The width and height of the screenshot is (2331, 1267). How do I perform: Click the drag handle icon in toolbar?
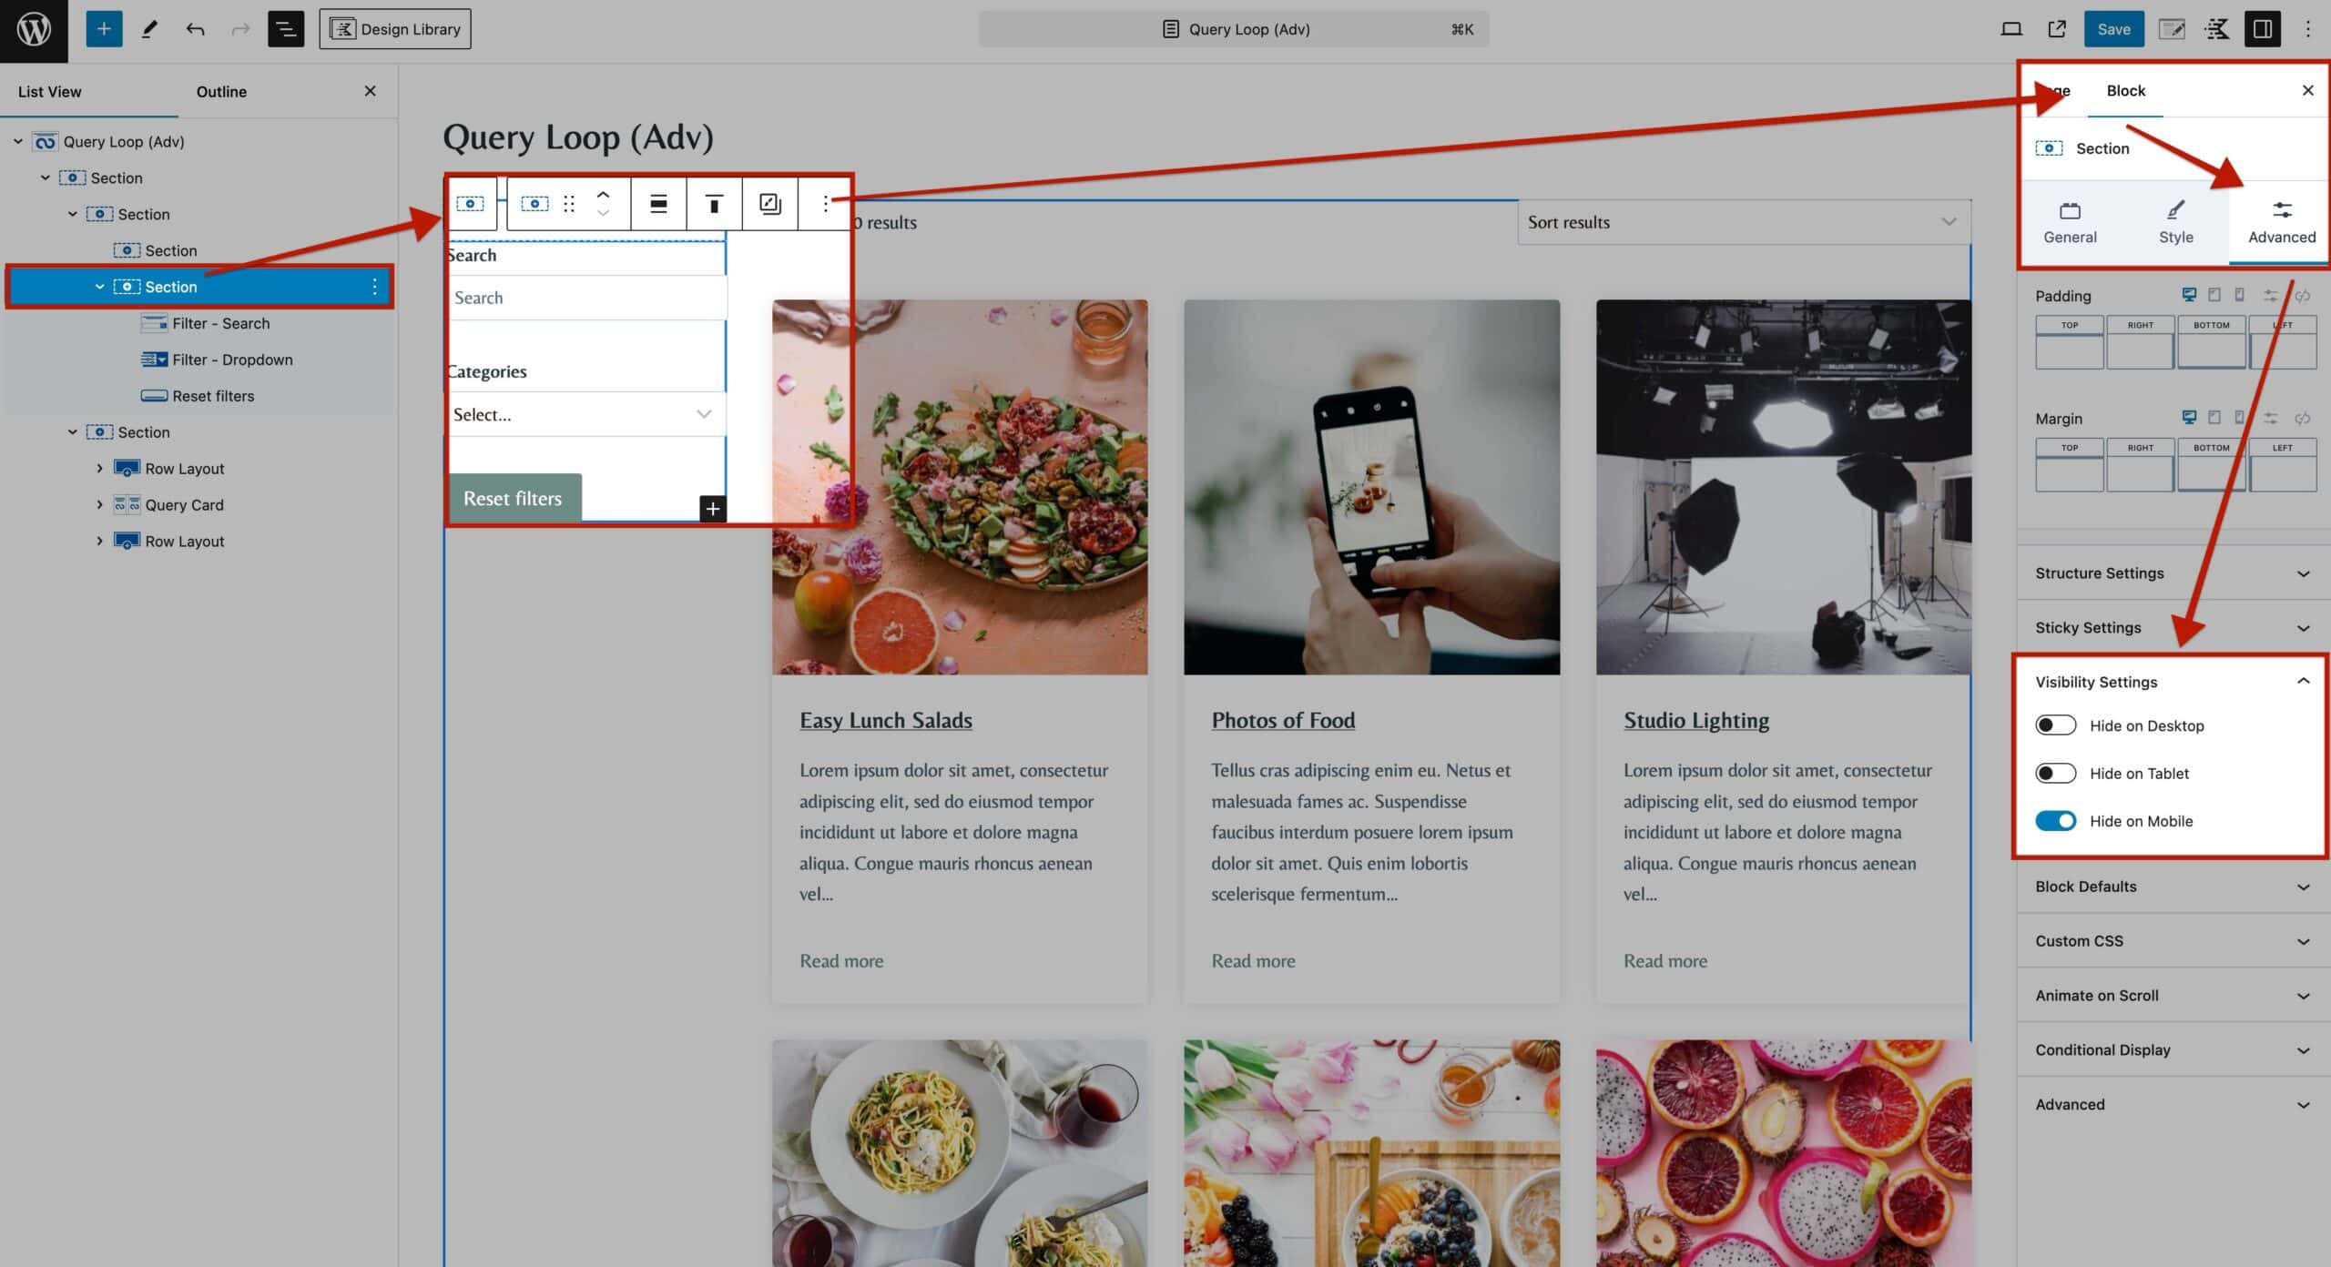(x=569, y=203)
